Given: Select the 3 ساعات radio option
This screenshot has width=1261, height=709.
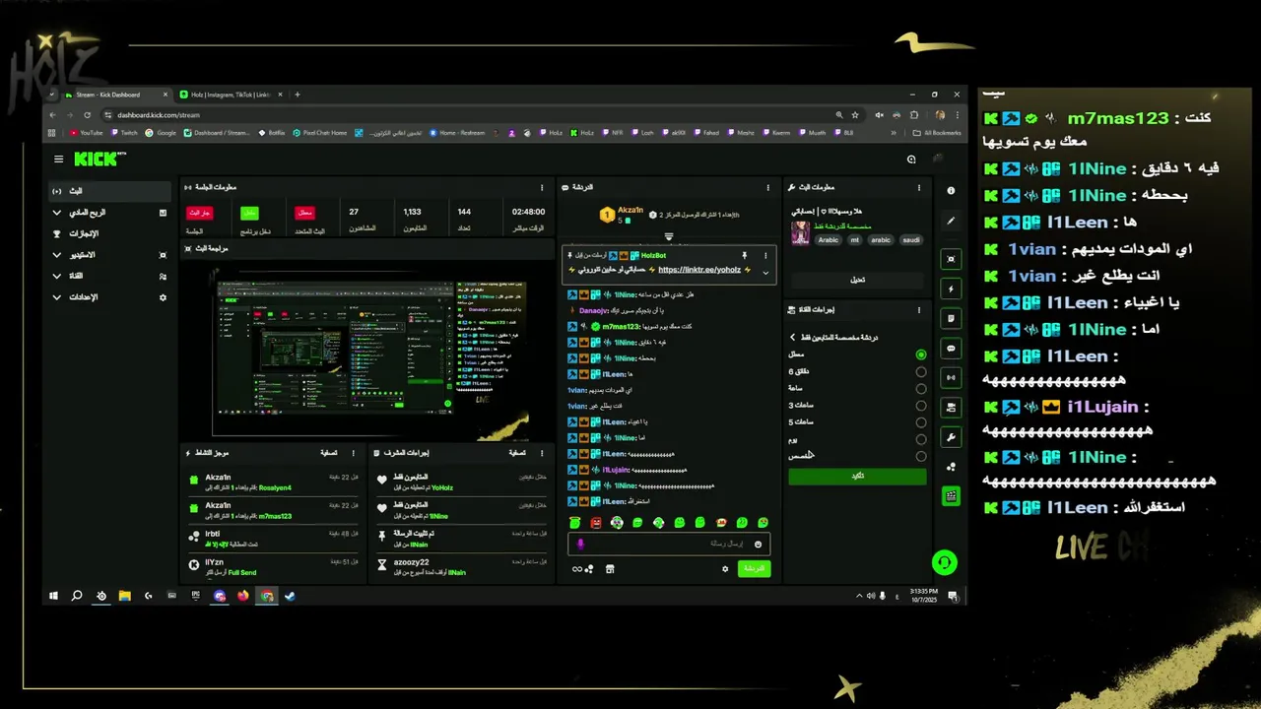Looking at the screenshot, I should pyautogui.click(x=921, y=406).
